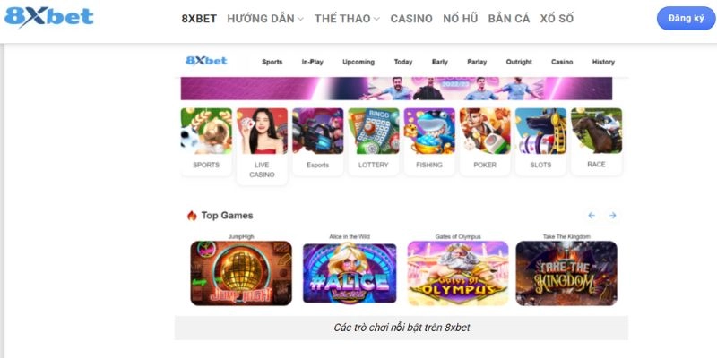
Task: Switch to the In-Play tab
Action: (x=312, y=62)
